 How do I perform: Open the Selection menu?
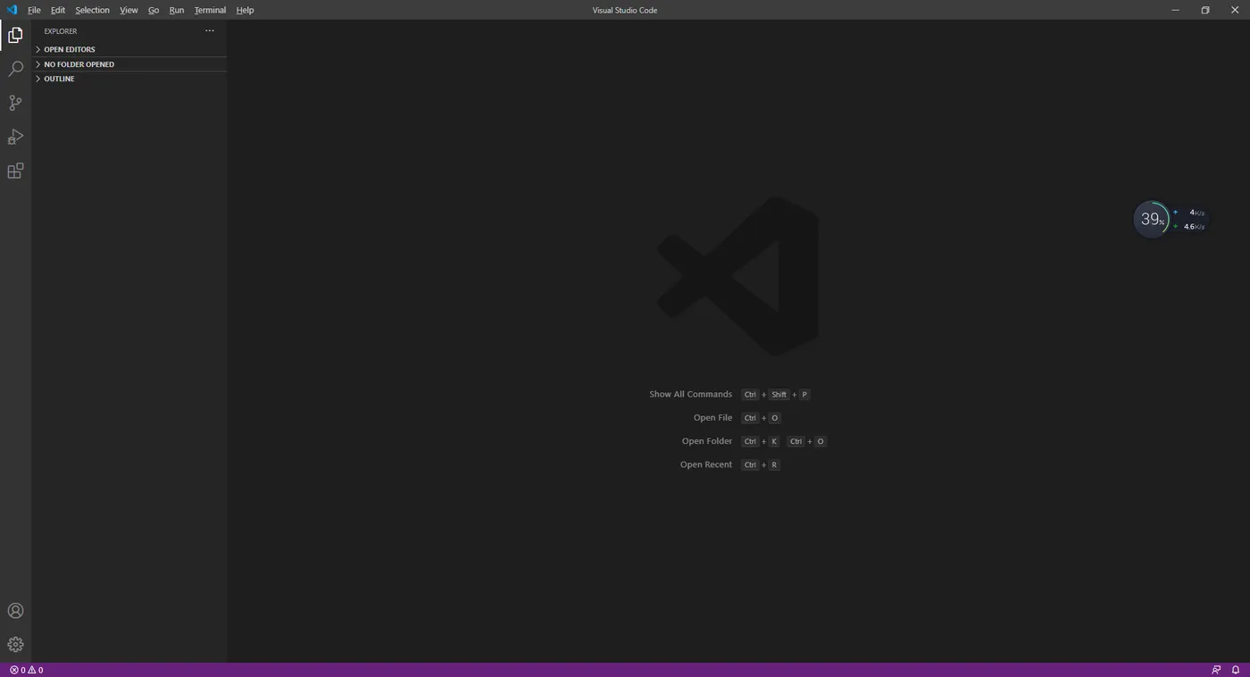(92, 10)
